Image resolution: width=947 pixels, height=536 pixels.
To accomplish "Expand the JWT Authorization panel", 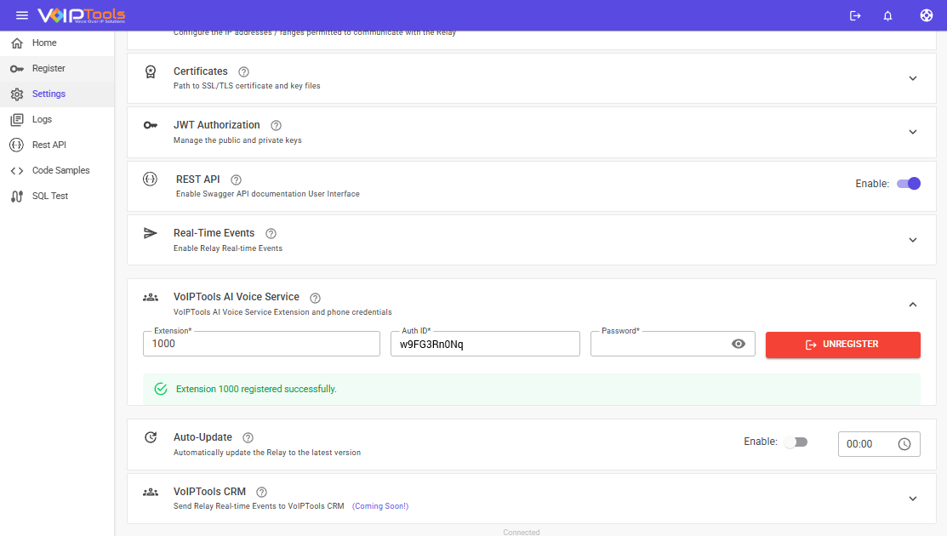I will [x=912, y=132].
